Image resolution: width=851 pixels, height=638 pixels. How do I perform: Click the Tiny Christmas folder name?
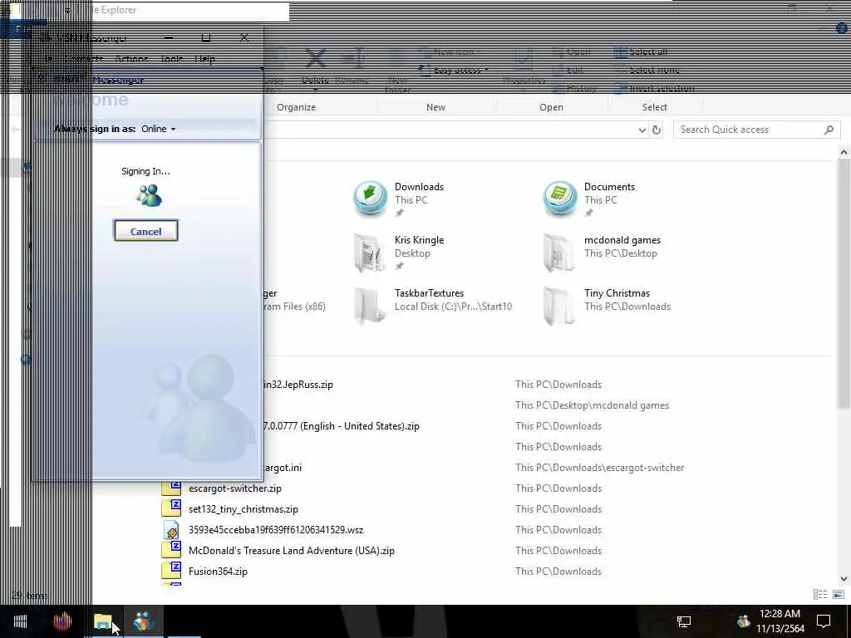point(617,293)
